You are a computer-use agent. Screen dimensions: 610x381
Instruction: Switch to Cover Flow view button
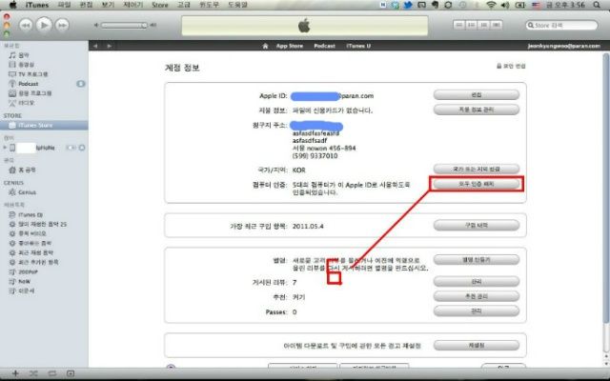coord(496,25)
